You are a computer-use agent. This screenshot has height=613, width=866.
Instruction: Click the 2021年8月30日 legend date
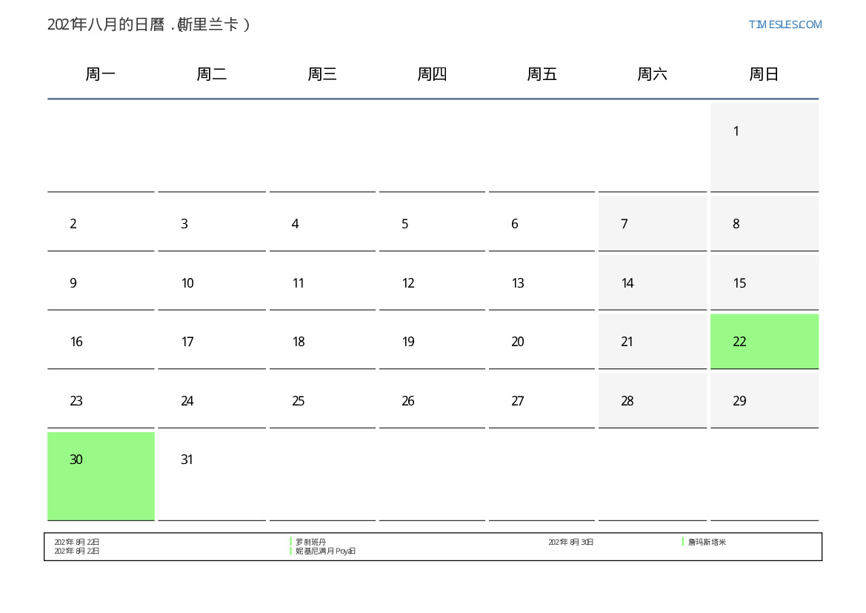pos(570,543)
